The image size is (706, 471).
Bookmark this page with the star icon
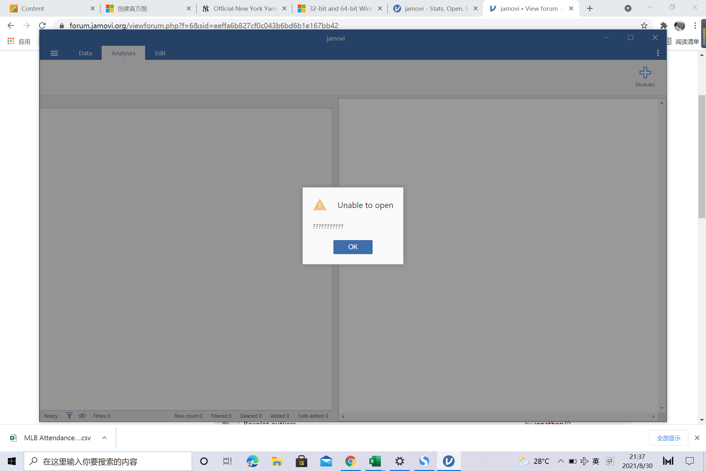(x=644, y=26)
